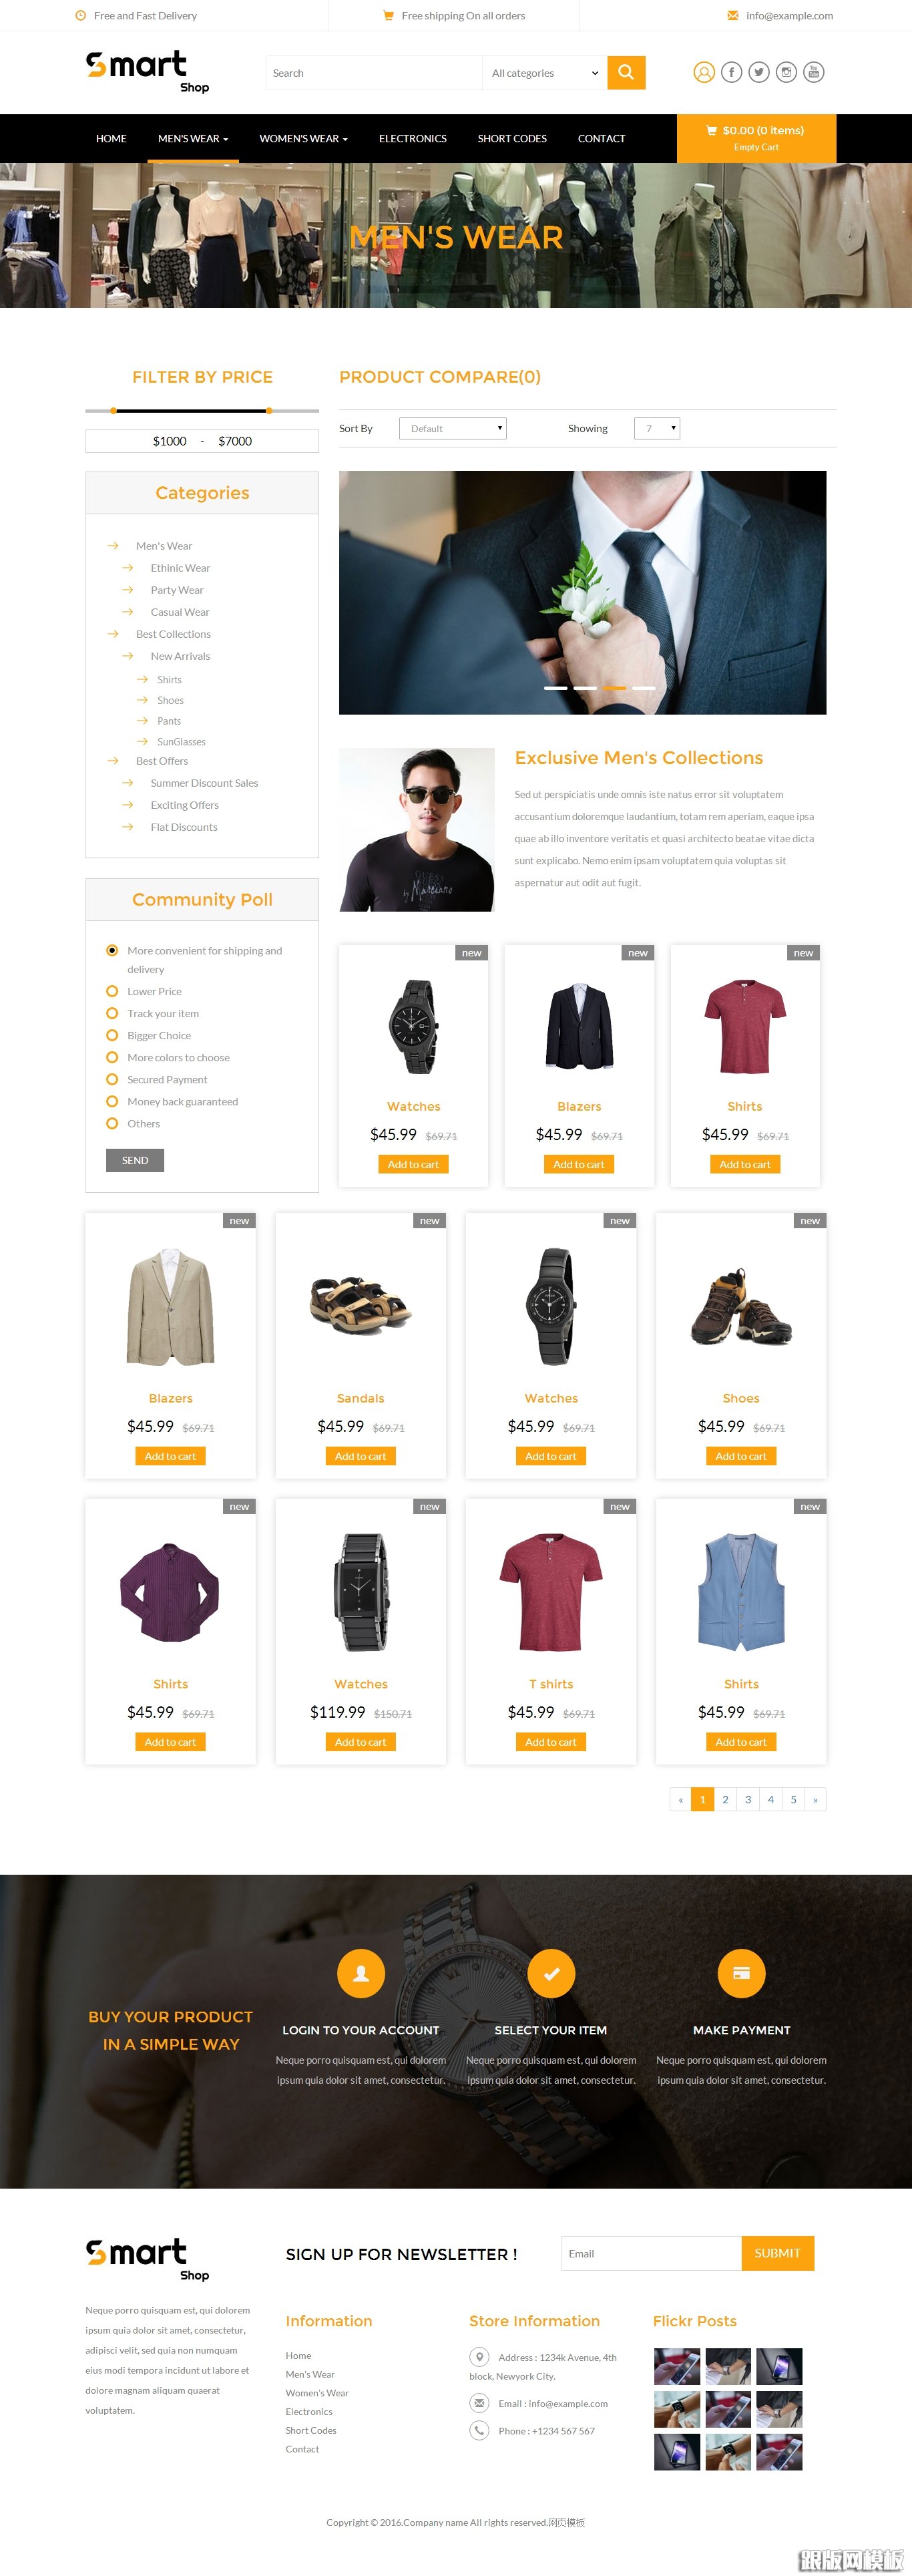Open the All categories dropdown
Screen dimensions: 912x2576
[544, 73]
